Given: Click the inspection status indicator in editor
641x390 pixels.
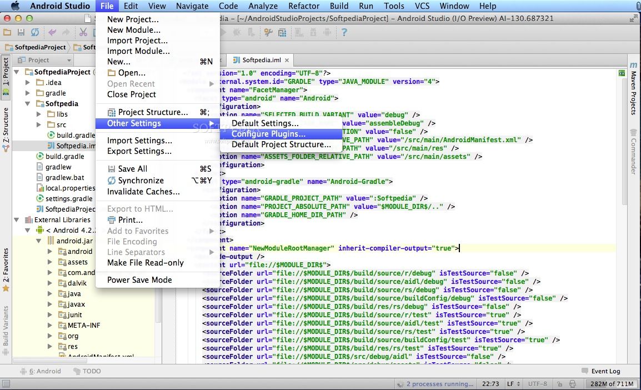Looking at the screenshot, I should coord(622,73).
